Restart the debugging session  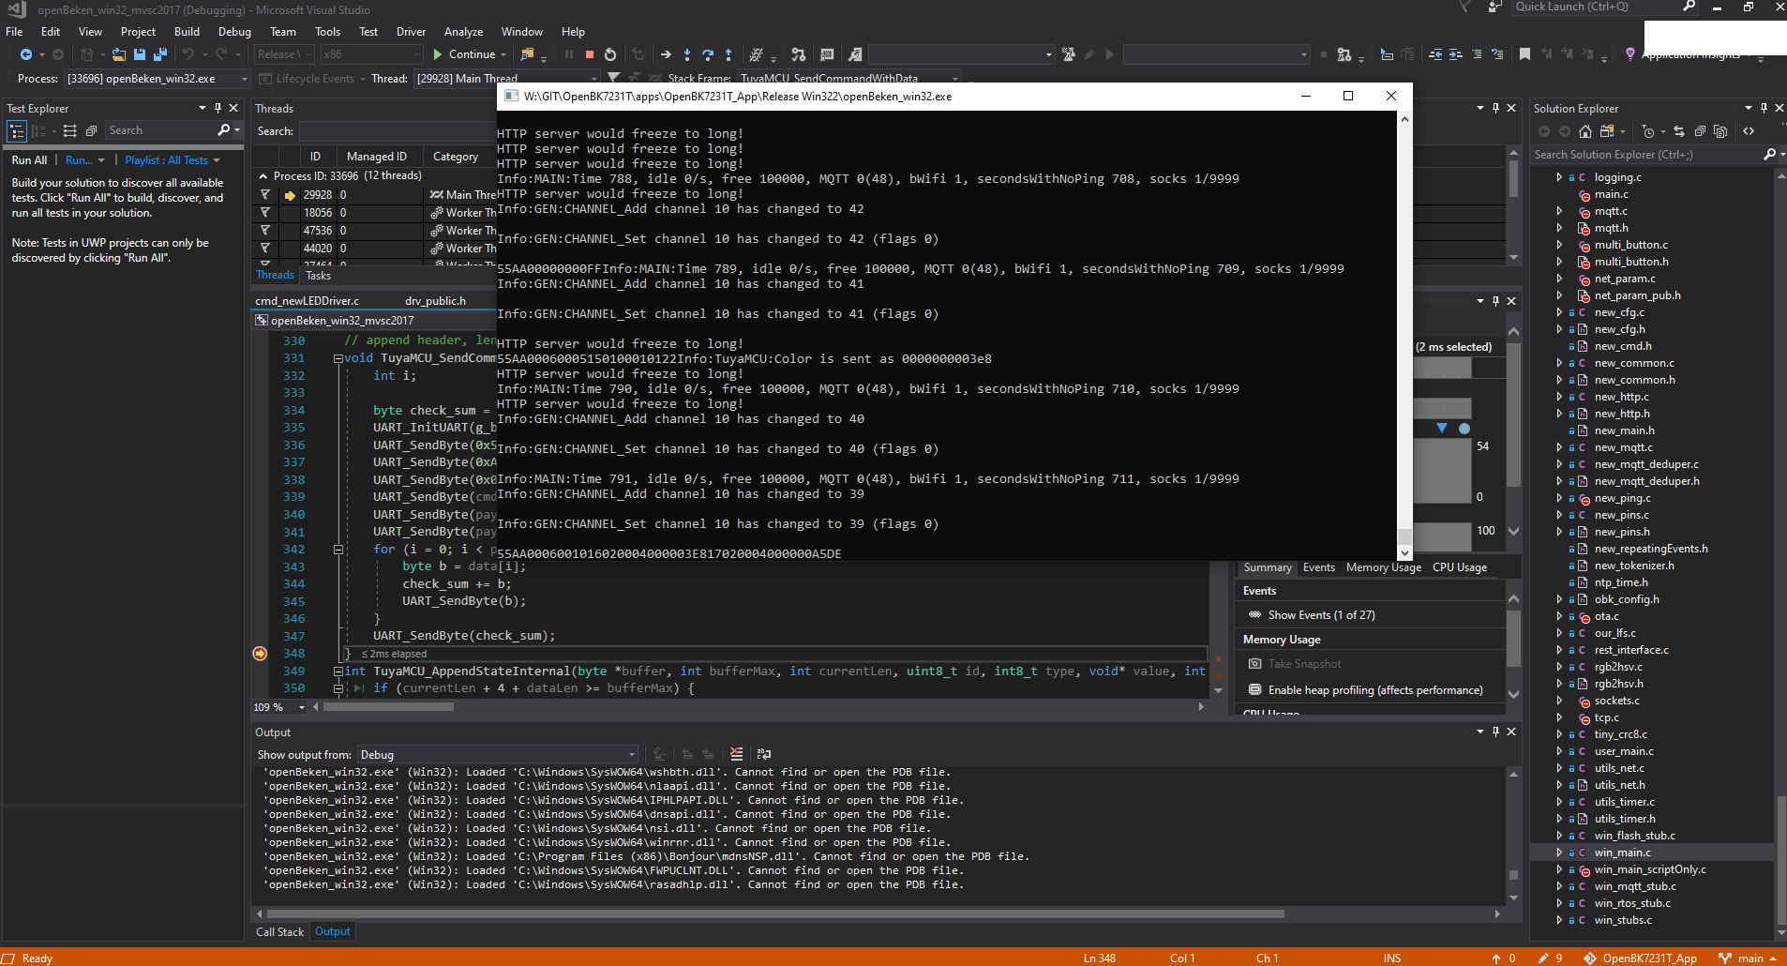click(x=610, y=54)
